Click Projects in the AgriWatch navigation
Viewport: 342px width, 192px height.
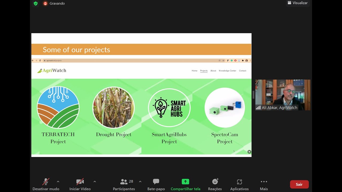204,71
